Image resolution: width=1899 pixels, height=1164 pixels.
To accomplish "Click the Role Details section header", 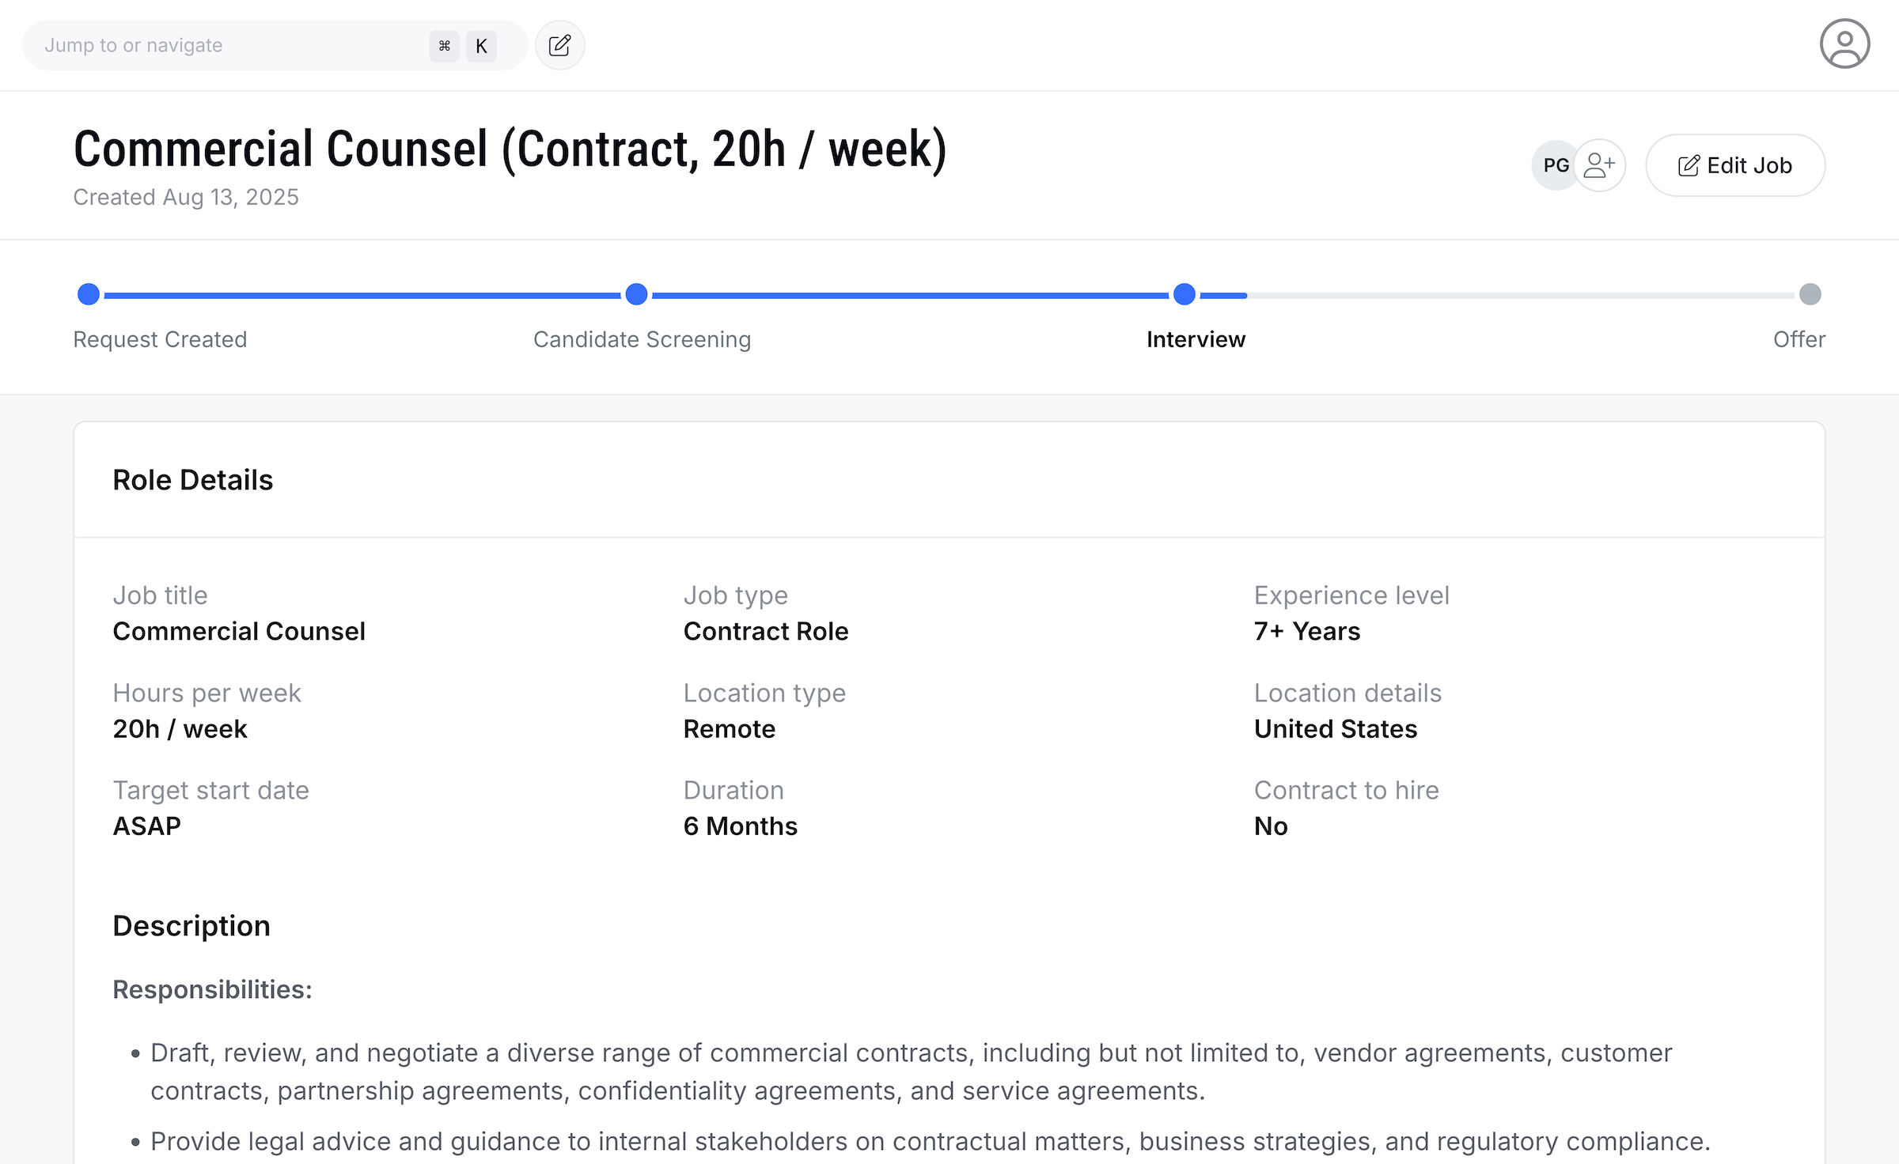I will click(x=193, y=480).
